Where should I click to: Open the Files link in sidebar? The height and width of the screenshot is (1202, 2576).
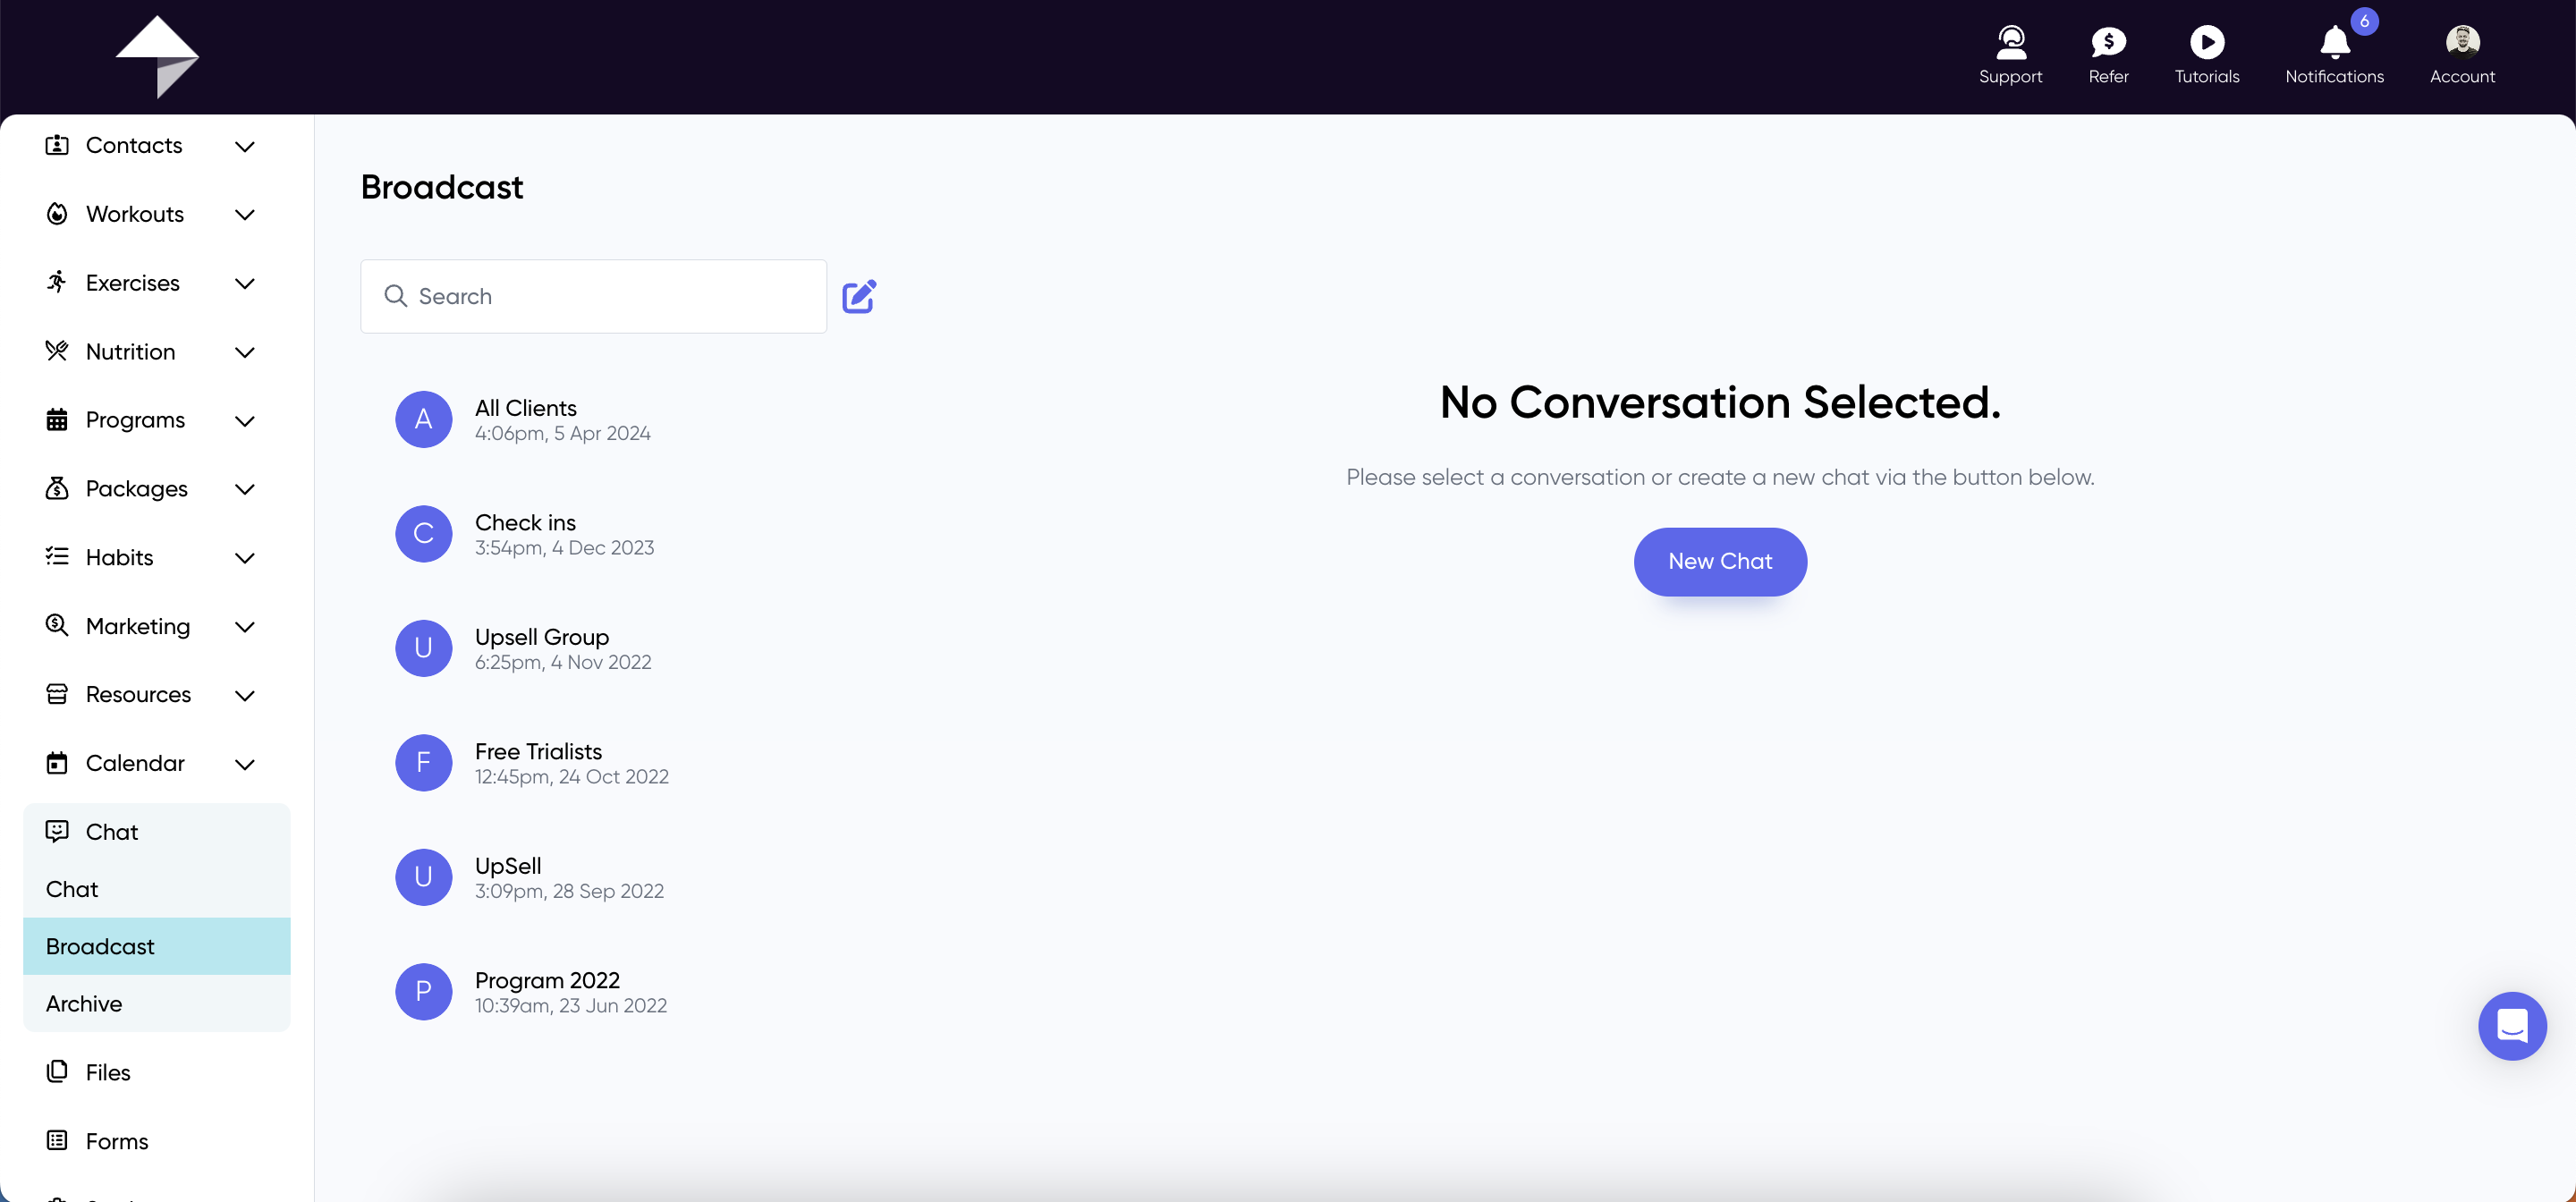point(108,1071)
